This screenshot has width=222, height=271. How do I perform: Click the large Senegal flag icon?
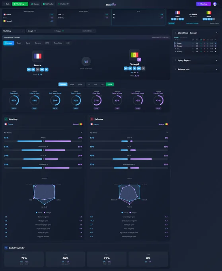click(x=134, y=55)
